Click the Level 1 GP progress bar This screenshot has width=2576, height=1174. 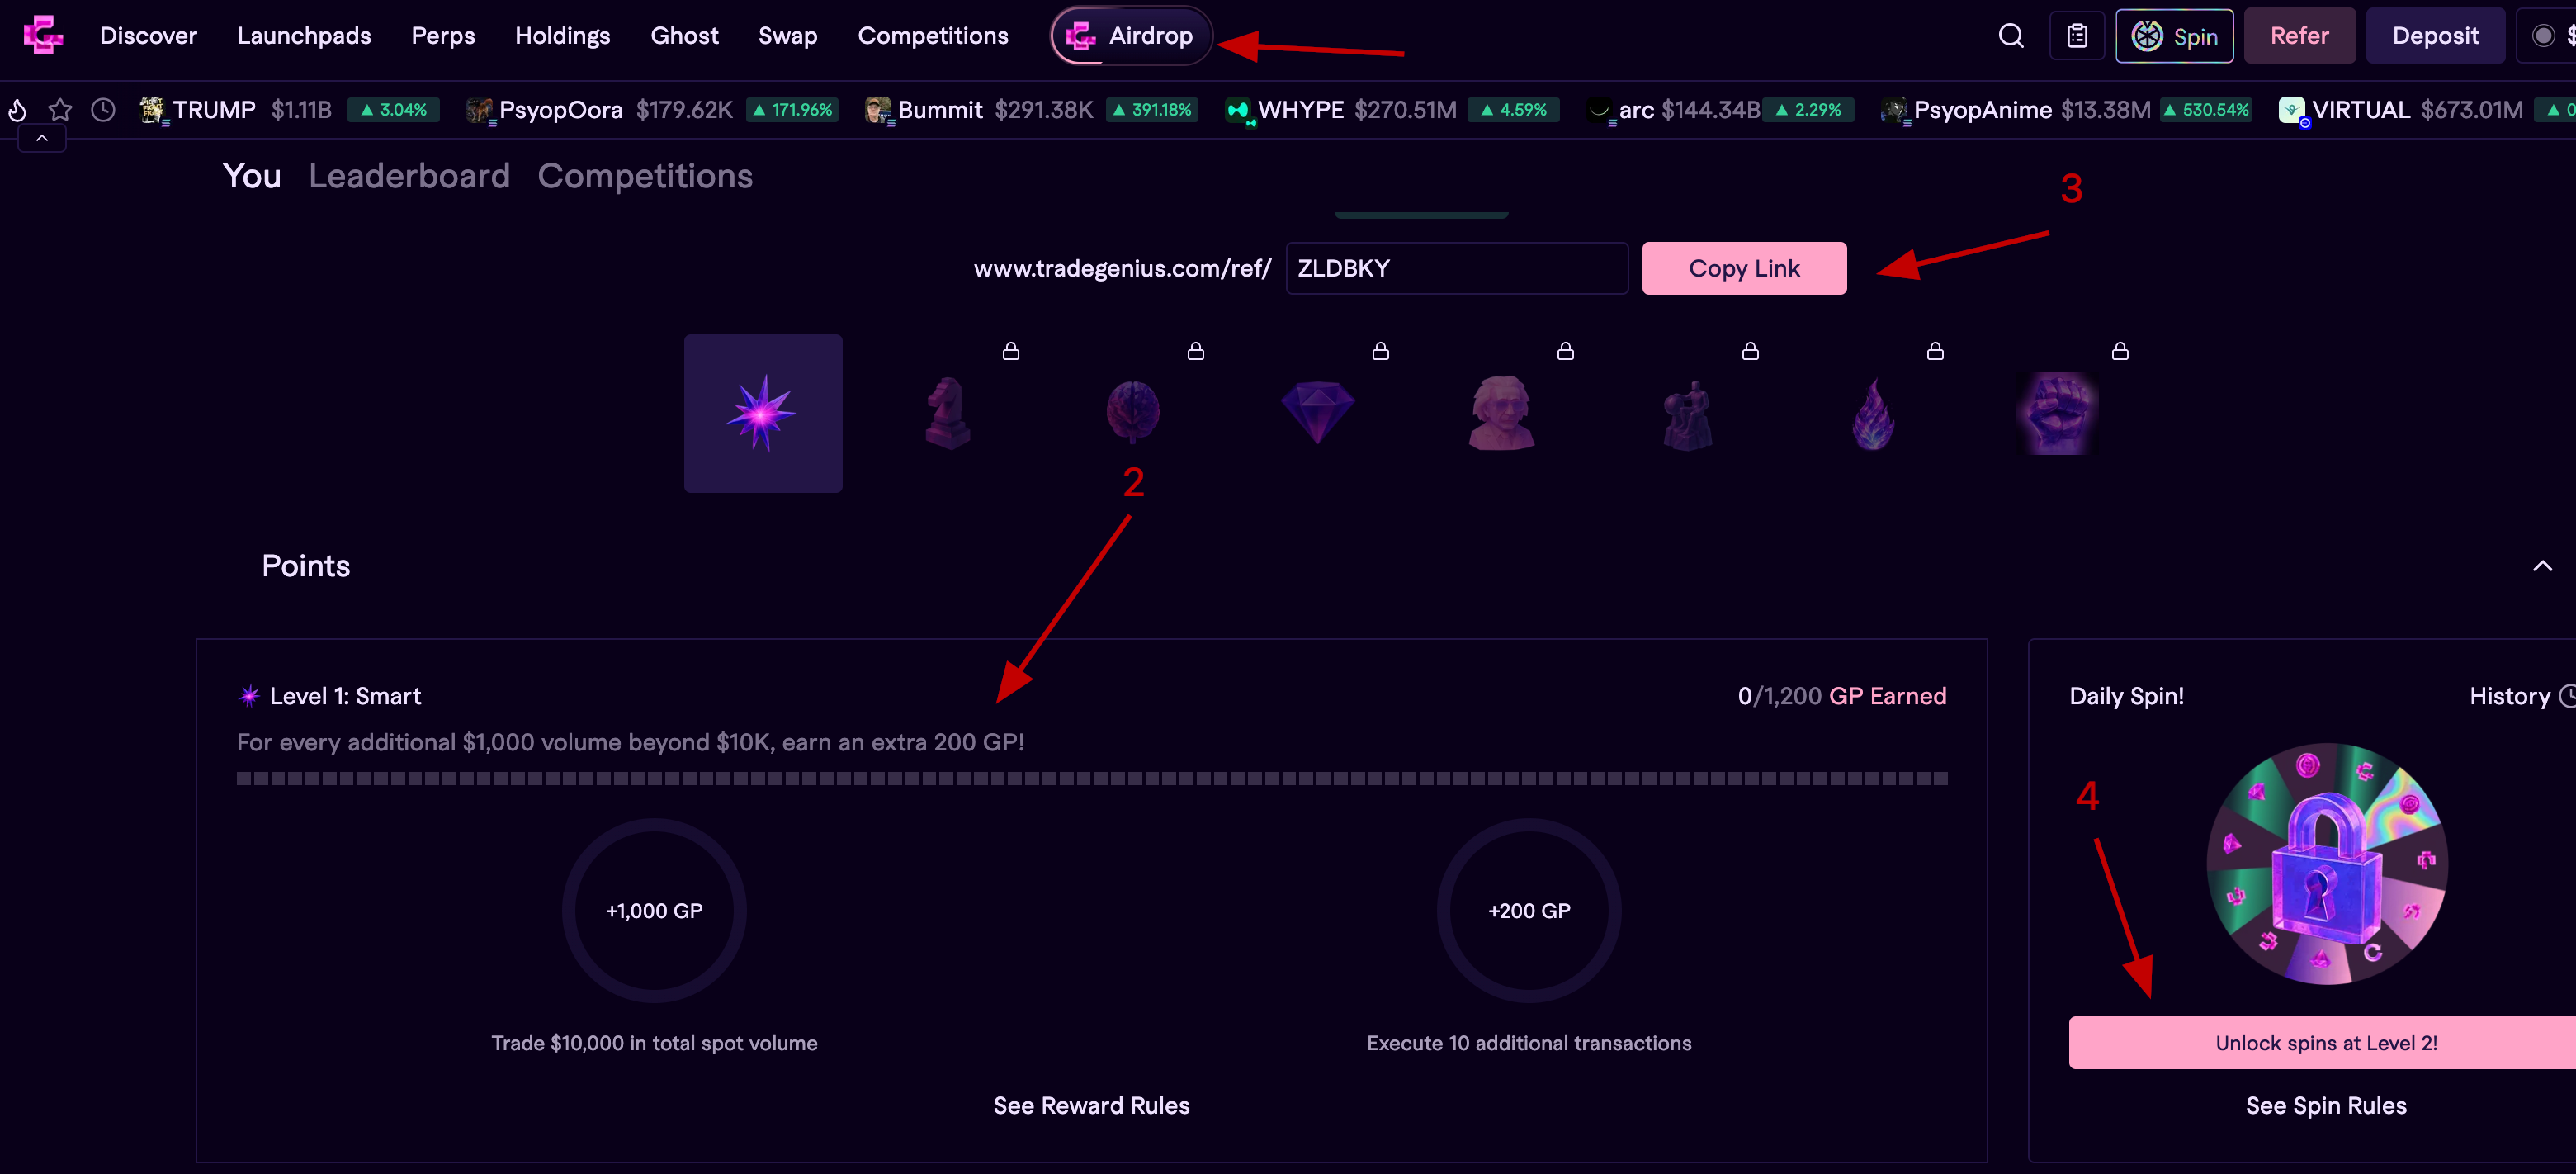[x=1091, y=778]
